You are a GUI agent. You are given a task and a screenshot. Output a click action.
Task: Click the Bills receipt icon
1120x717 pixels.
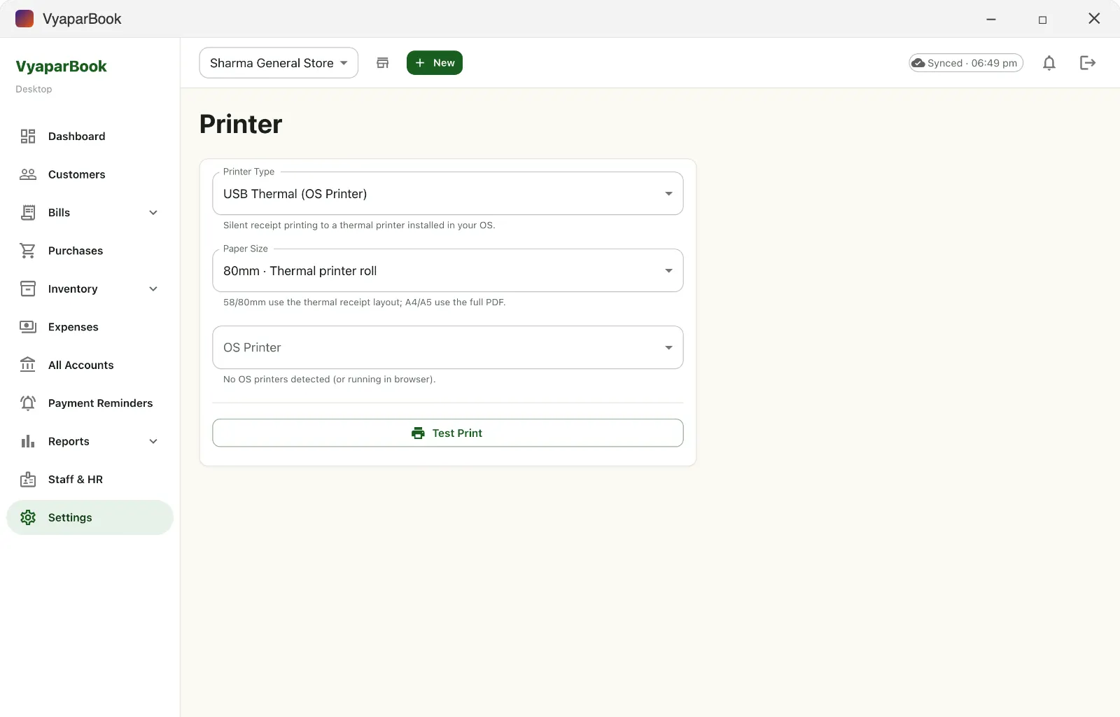(28, 213)
